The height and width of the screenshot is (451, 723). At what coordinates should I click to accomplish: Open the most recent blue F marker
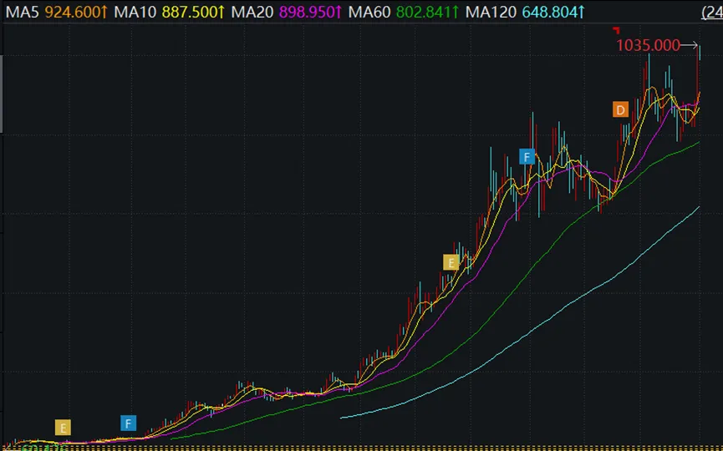[x=526, y=156]
